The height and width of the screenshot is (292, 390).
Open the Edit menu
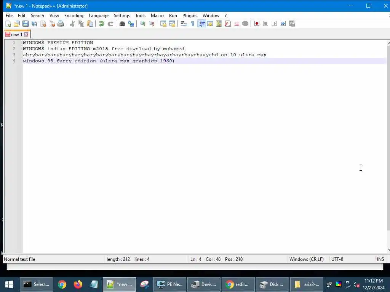[22, 15]
